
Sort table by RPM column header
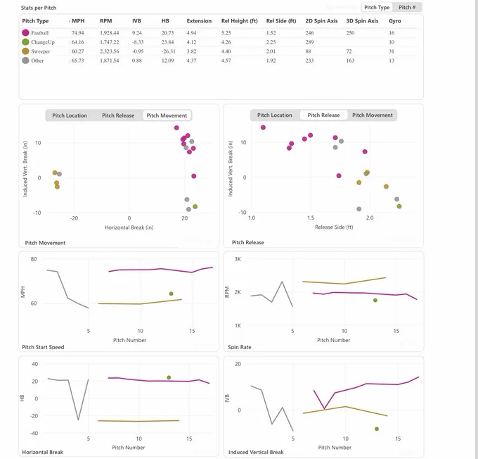(105, 20)
